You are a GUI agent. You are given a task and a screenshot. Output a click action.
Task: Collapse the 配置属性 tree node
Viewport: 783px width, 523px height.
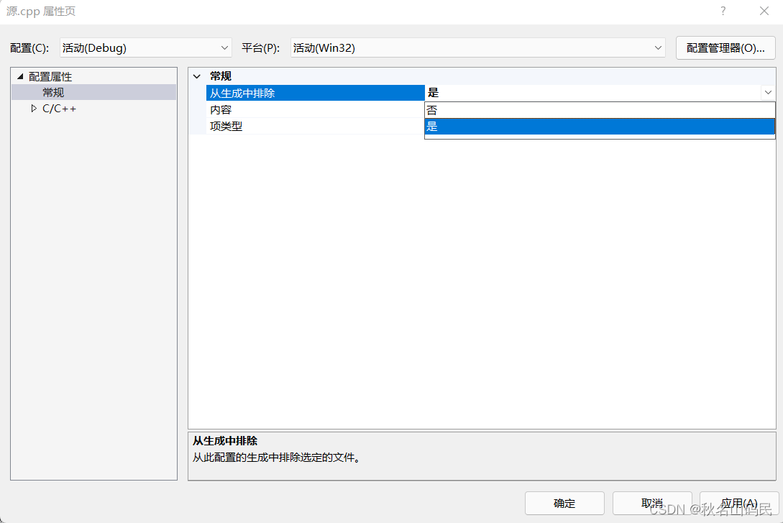point(19,76)
